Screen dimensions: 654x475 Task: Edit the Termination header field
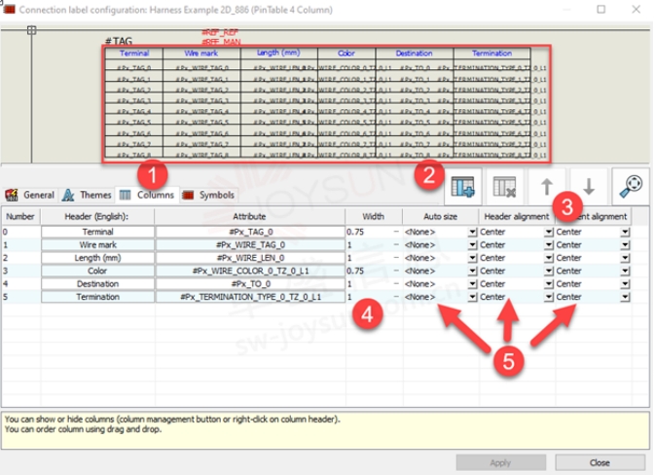point(97,297)
